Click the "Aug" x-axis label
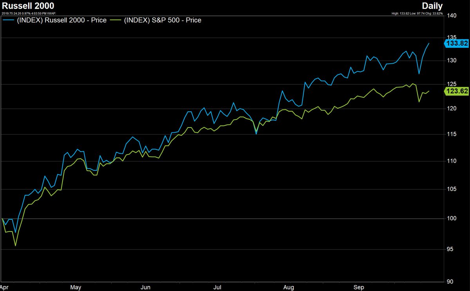 point(288,287)
